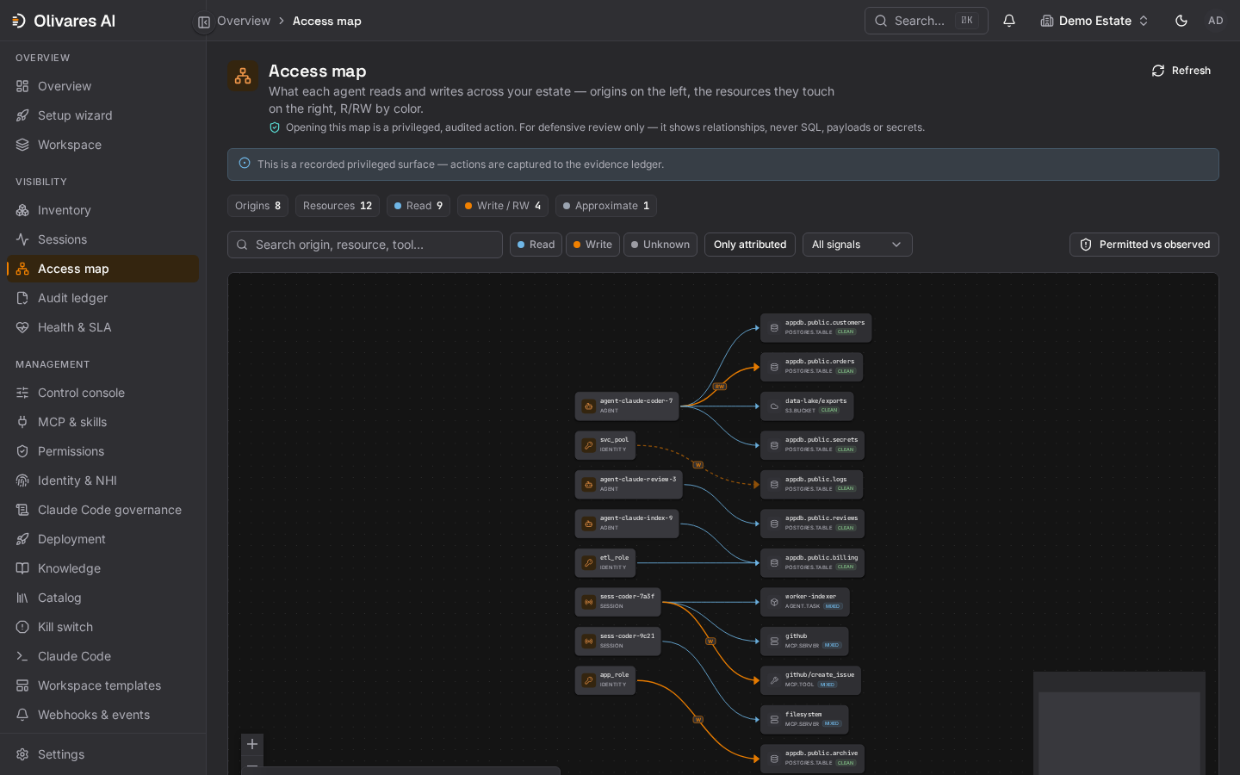Zoom in on the map canvas
The image size is (1240, 775).
point(252,744)
